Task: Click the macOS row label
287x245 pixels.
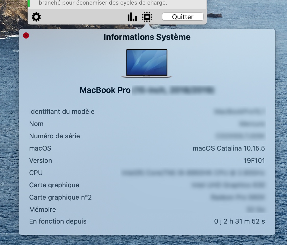Action: [x=40, y=148]
